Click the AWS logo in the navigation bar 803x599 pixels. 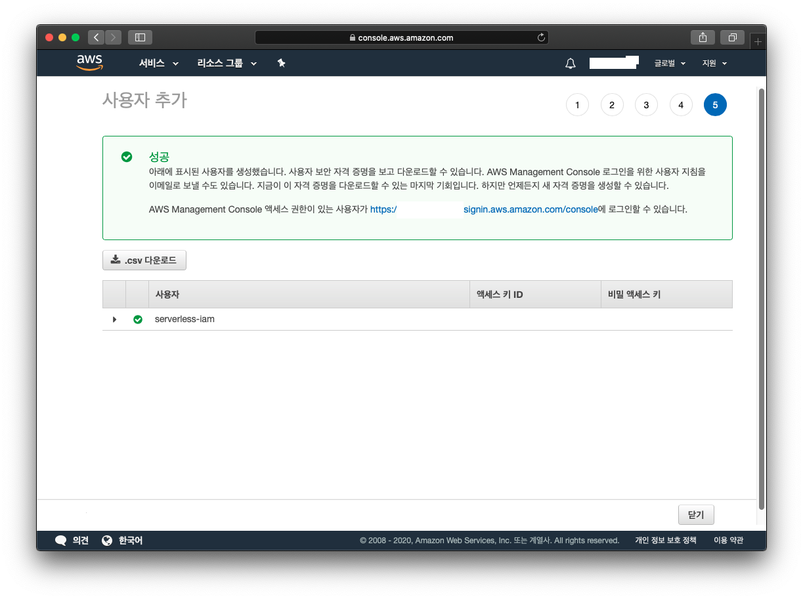coord(89,62)
